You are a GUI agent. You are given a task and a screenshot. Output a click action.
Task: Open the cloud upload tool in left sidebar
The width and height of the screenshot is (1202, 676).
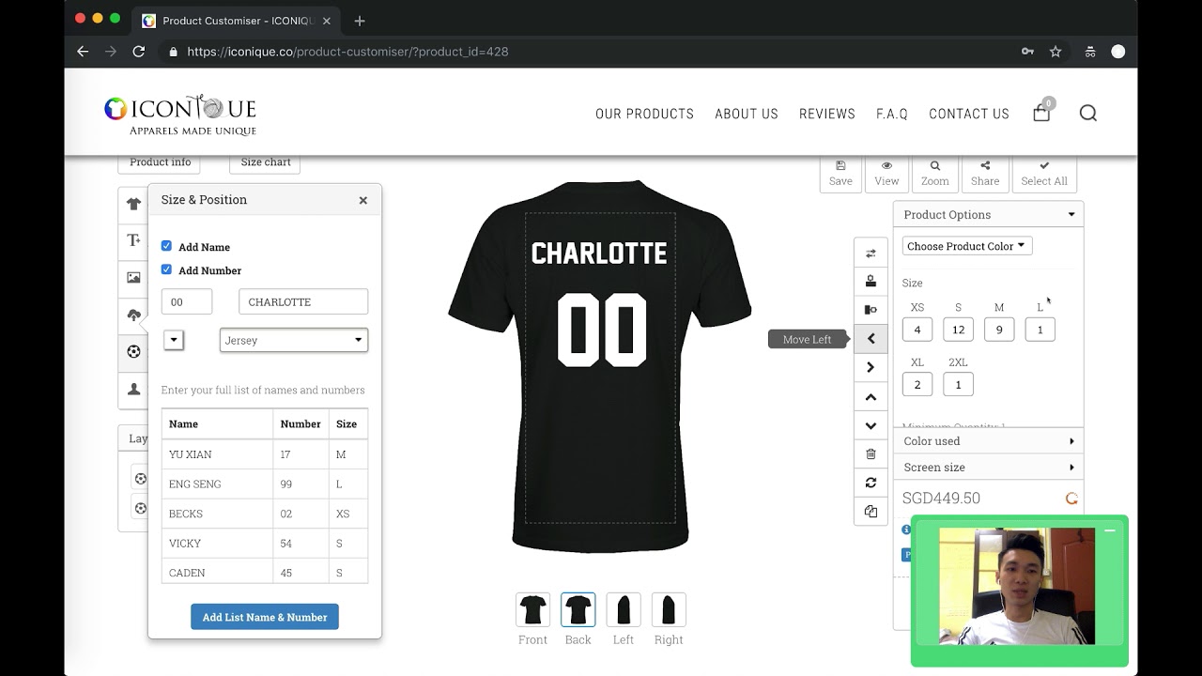click(x=133, y=315)
